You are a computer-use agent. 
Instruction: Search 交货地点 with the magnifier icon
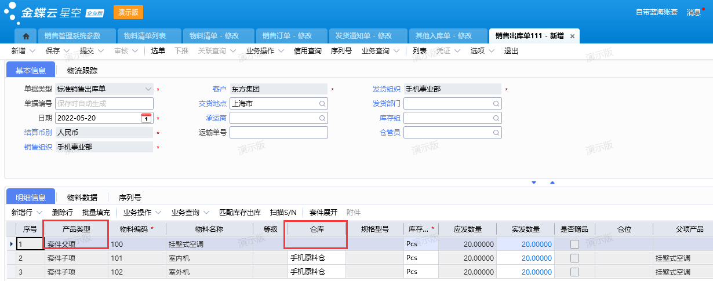click(x=322, y=104)
